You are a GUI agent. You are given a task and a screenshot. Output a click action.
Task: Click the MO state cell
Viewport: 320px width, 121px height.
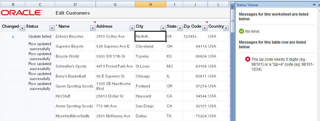[174, 66]
